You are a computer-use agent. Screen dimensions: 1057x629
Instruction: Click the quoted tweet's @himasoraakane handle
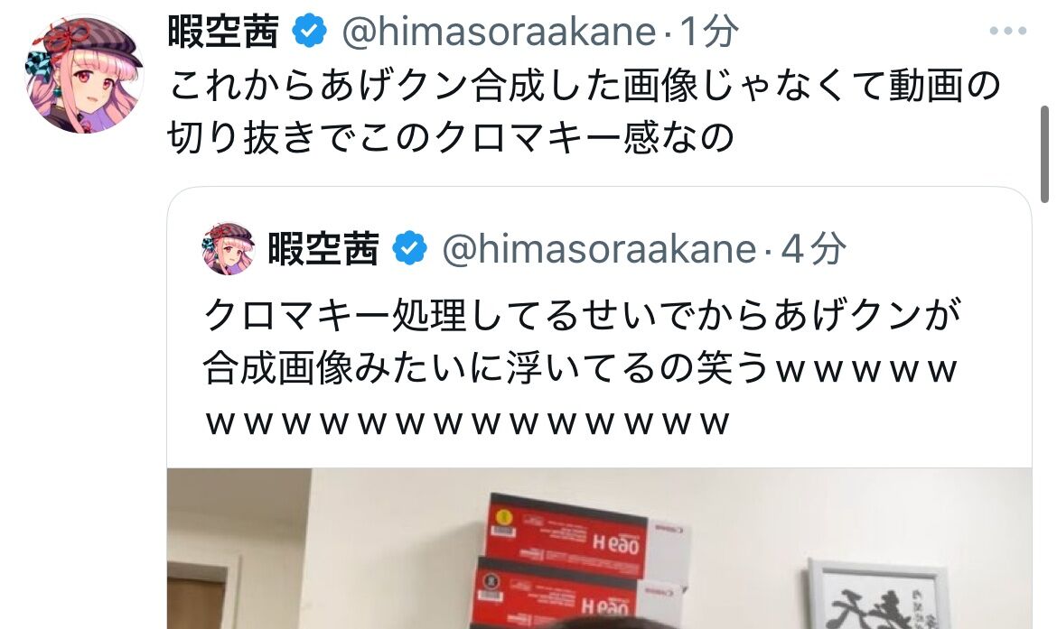tap(599, 248)
